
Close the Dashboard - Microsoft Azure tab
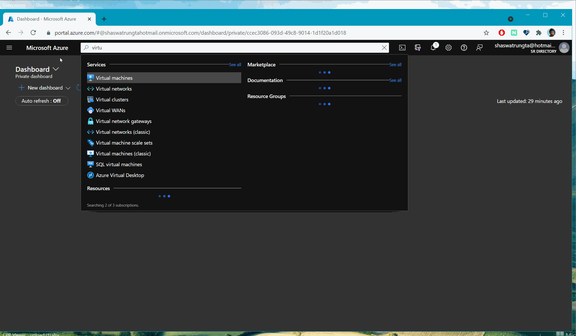point(89,19)
